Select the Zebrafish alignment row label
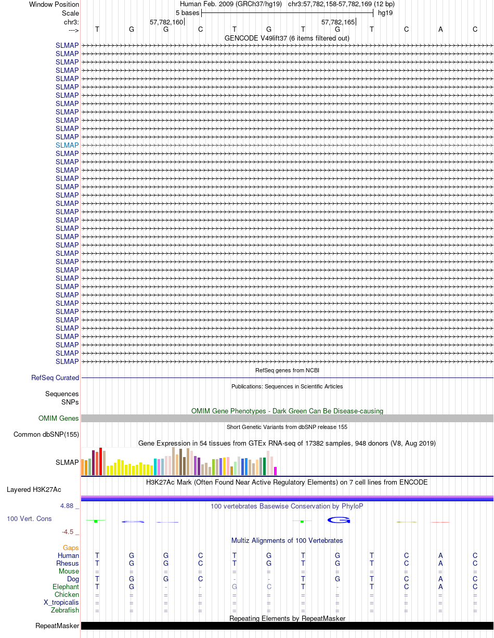Viewport: 494px width, 638px height. coord(65,610)
